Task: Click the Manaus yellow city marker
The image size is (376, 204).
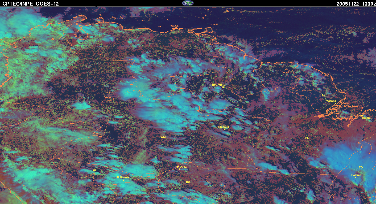Action: pyautogui.click(x=224, y=129)
